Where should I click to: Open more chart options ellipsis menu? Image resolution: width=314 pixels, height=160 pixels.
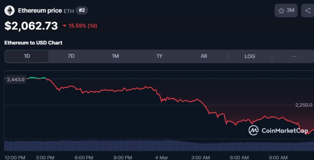[x=294, y=56]
